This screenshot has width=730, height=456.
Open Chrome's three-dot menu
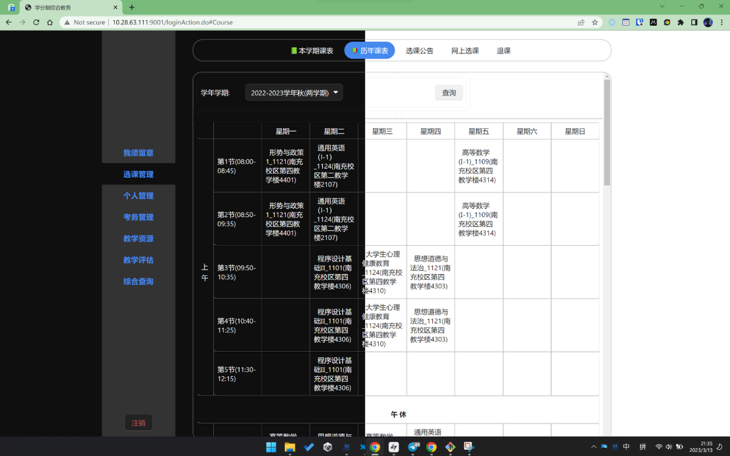(x=721, y=22)
